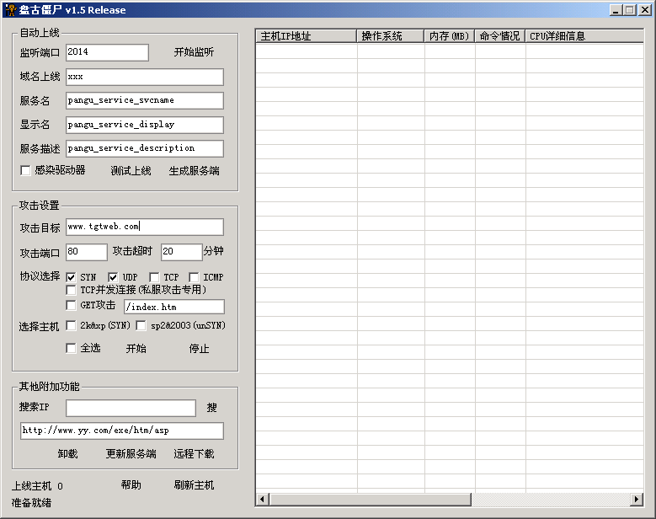Click the app icon in the title bar
Image resolution: width=656 pixels, height=519 pixels.
click(x=10, y=10)
